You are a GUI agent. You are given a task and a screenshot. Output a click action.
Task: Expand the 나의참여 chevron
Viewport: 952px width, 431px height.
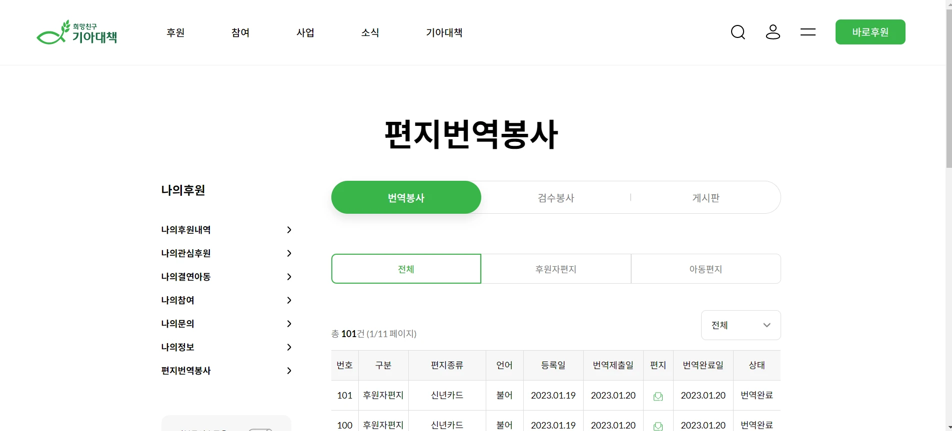289,300
